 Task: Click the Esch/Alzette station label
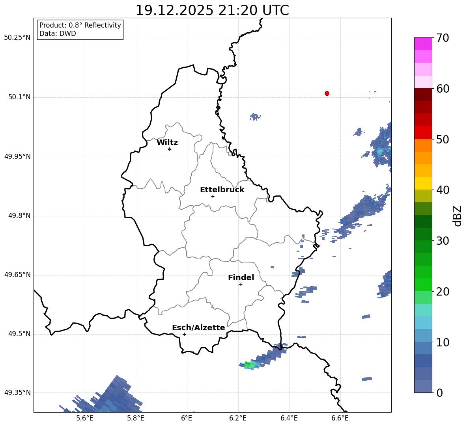pyautogui.click(x=198, y=327)
